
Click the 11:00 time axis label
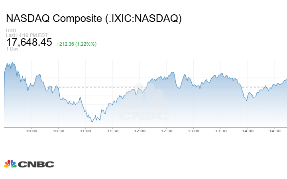coord(86,131)
